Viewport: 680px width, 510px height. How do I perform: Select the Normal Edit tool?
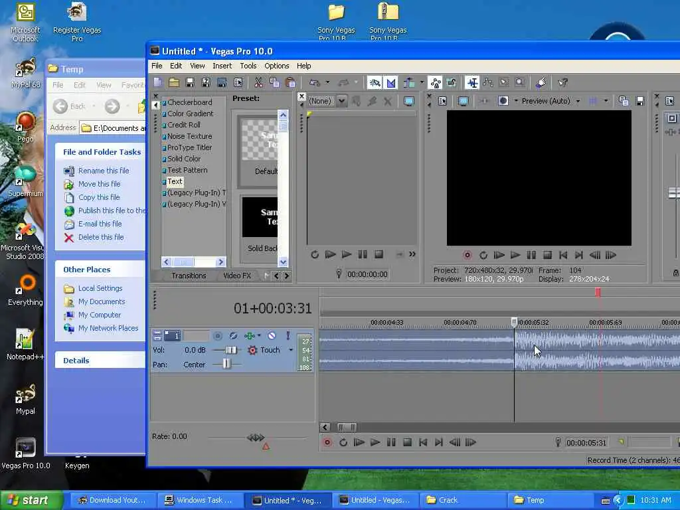(x=472, y=82)
